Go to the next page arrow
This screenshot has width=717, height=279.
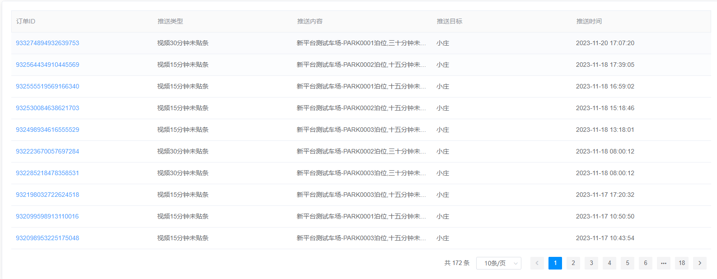(699, 263)
